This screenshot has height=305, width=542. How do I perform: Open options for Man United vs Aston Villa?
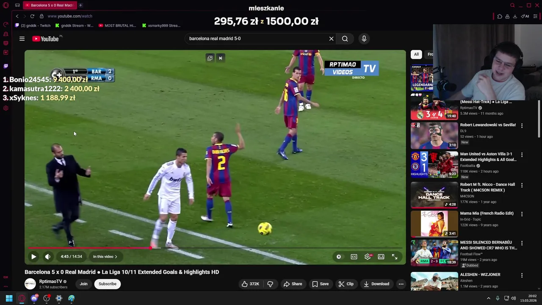coord(522,155)
